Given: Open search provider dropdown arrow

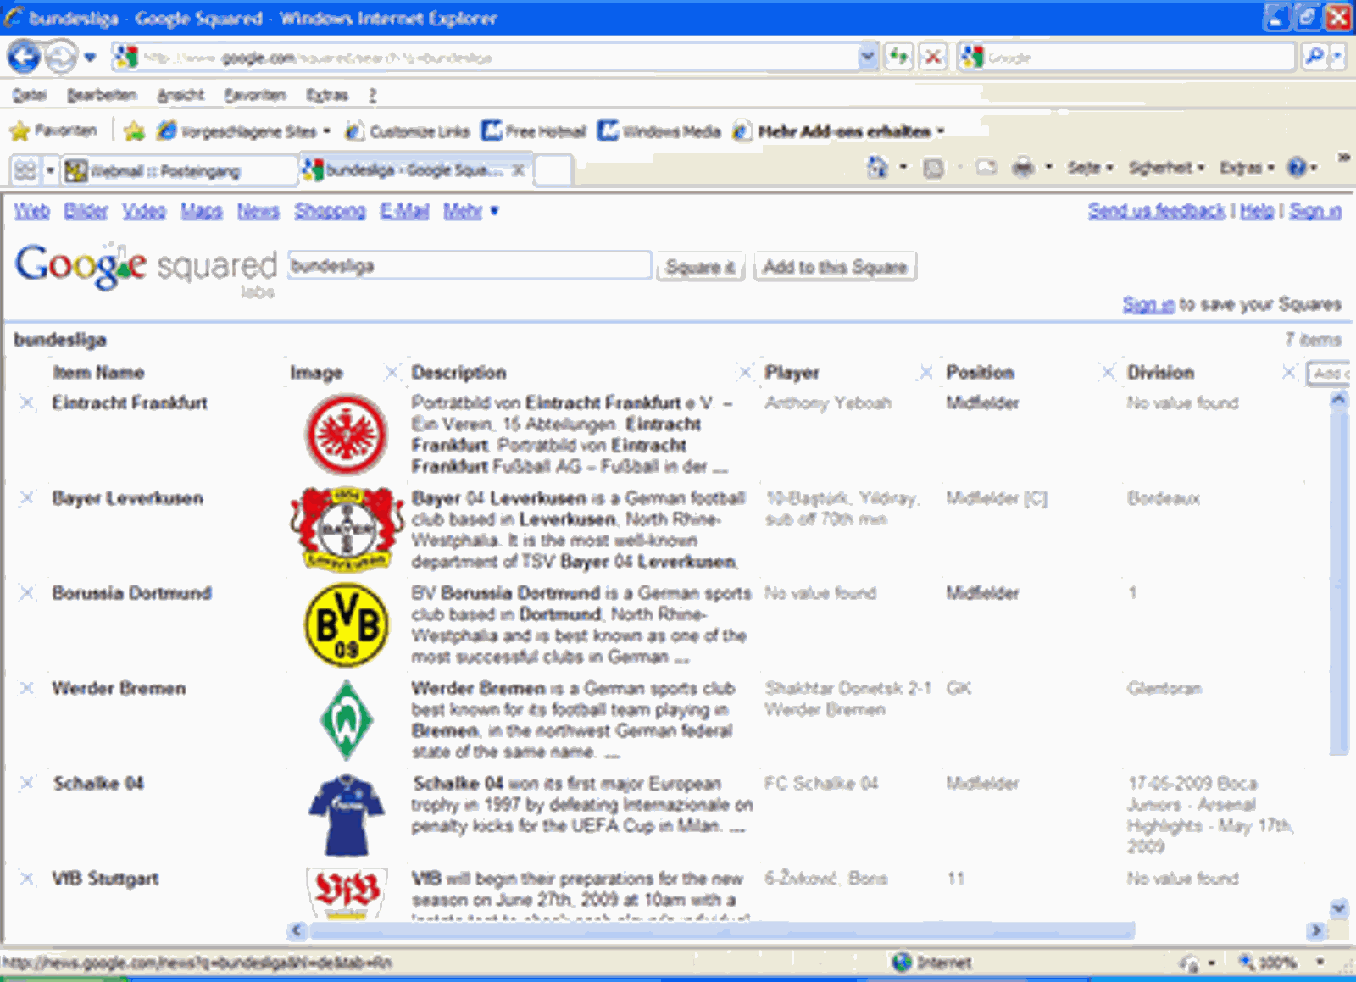Looking at the screenshot, I should [1337, 58].
